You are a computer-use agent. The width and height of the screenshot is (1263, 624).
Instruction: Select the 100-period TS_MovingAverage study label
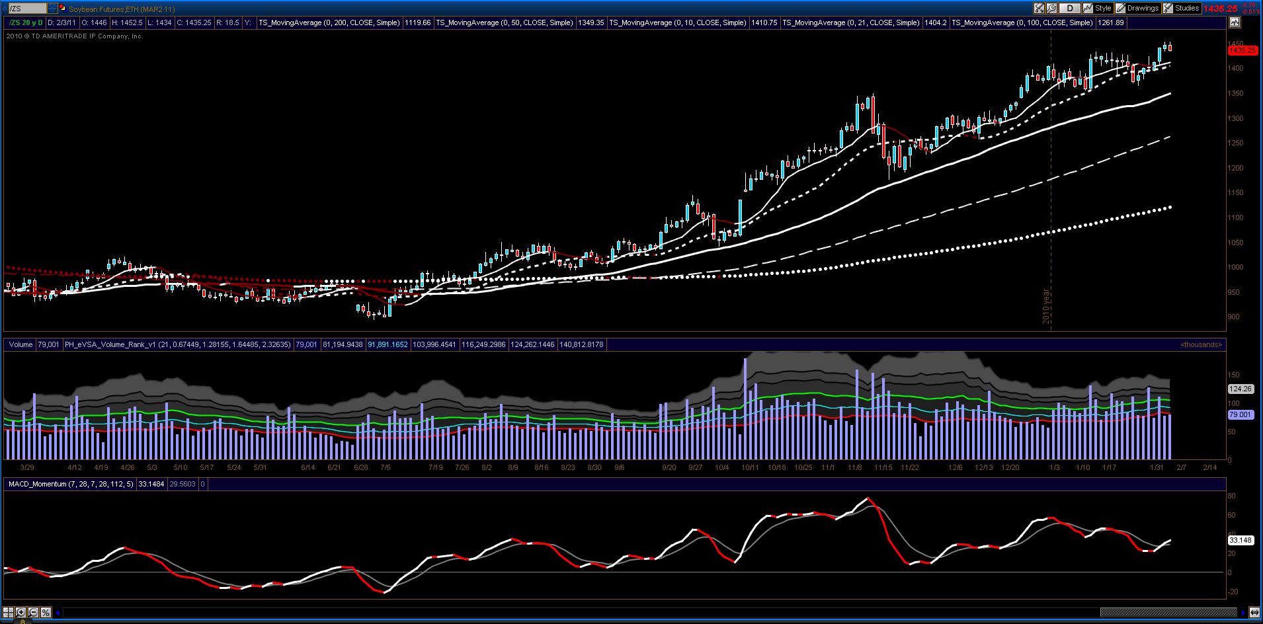coord(1022,22)
